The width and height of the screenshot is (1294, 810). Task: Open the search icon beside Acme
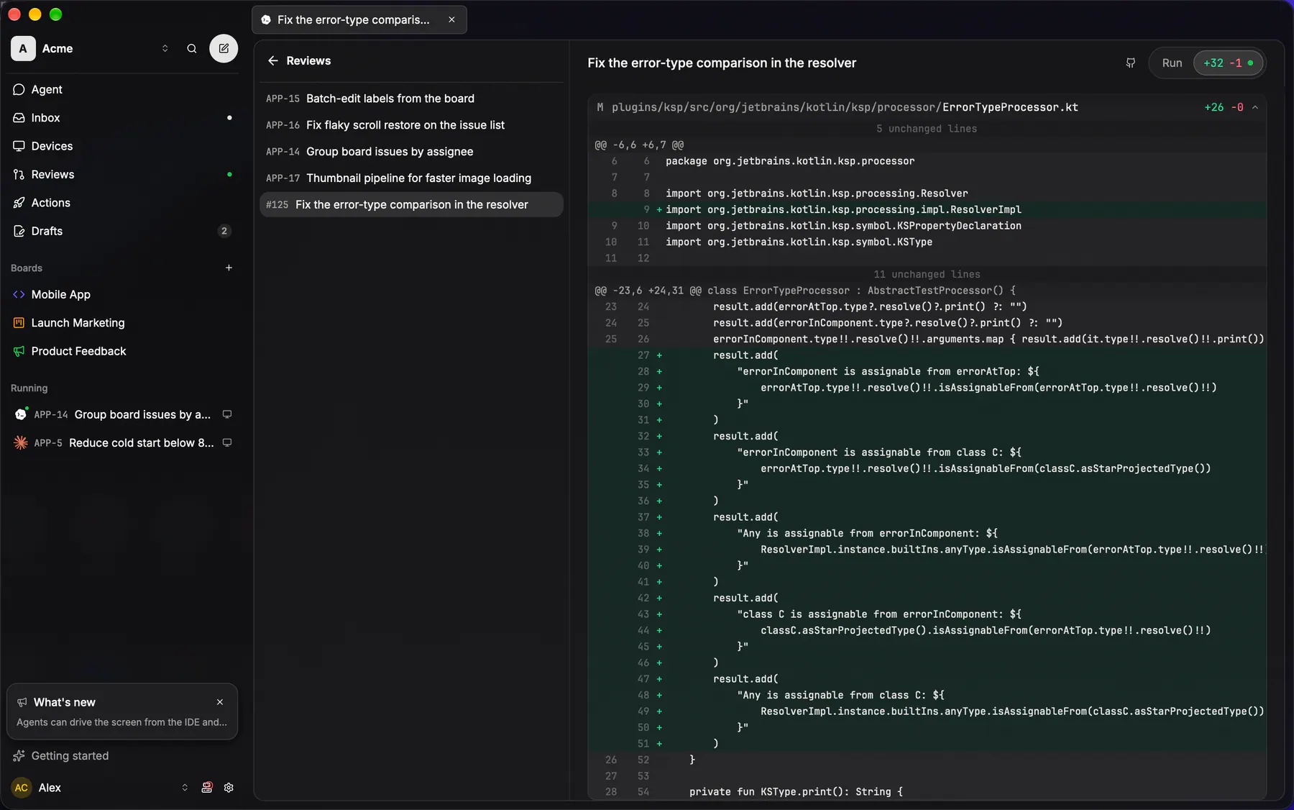click(192, 48)
